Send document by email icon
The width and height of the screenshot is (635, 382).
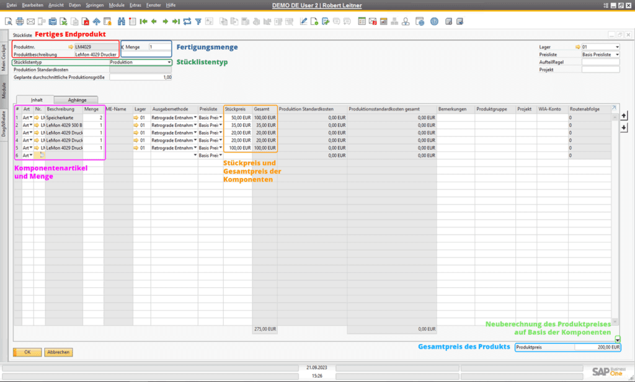pyautogui.click(x=30, y=22)
